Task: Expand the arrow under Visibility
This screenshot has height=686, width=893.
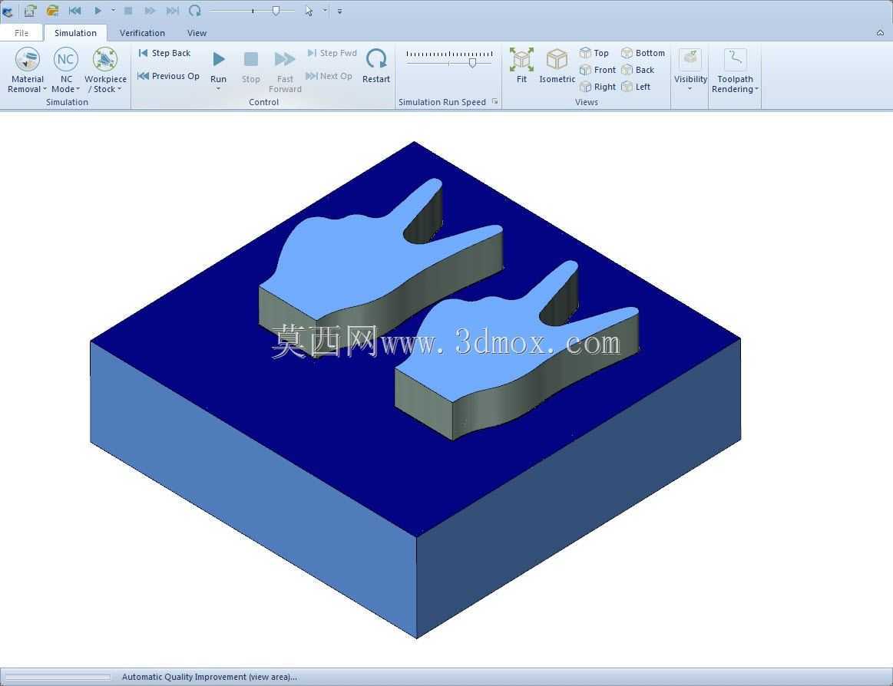Action: click(690, 89)
